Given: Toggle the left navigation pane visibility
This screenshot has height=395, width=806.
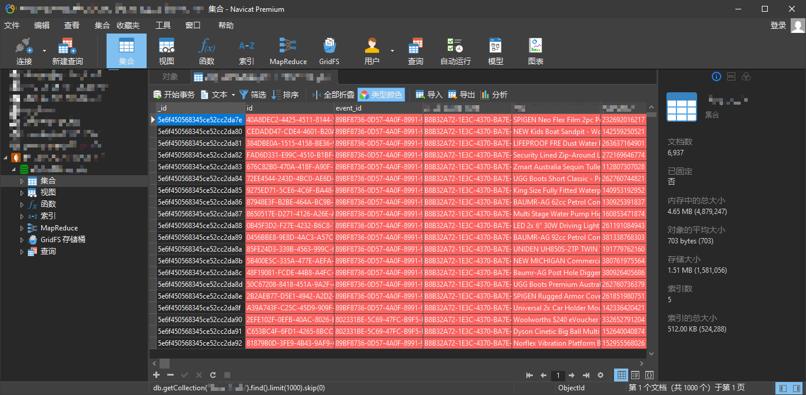Looking at the screenshot, I should coord(782,388).
